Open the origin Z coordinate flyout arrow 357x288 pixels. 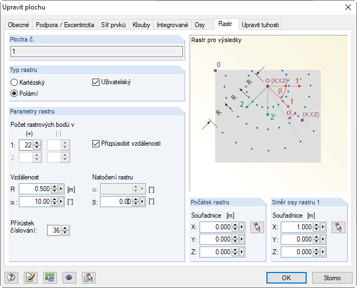coord(242,252)
